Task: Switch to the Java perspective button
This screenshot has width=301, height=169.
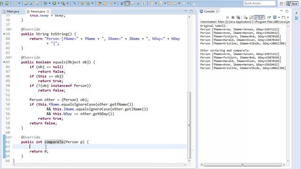Action: (293, 3)
